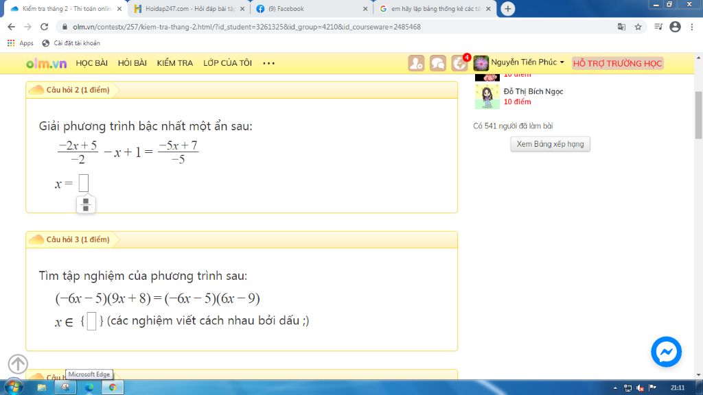Open the Chrome three-dot menu
The image size is (703, 395).
coord(692,27)
